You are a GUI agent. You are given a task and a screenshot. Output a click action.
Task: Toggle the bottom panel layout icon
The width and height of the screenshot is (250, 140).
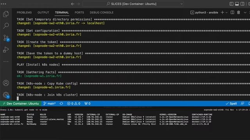[x=237, y=4]
